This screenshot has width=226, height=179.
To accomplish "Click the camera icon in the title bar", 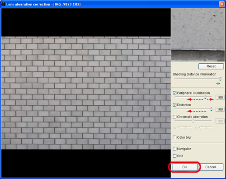I will point(3,4).
